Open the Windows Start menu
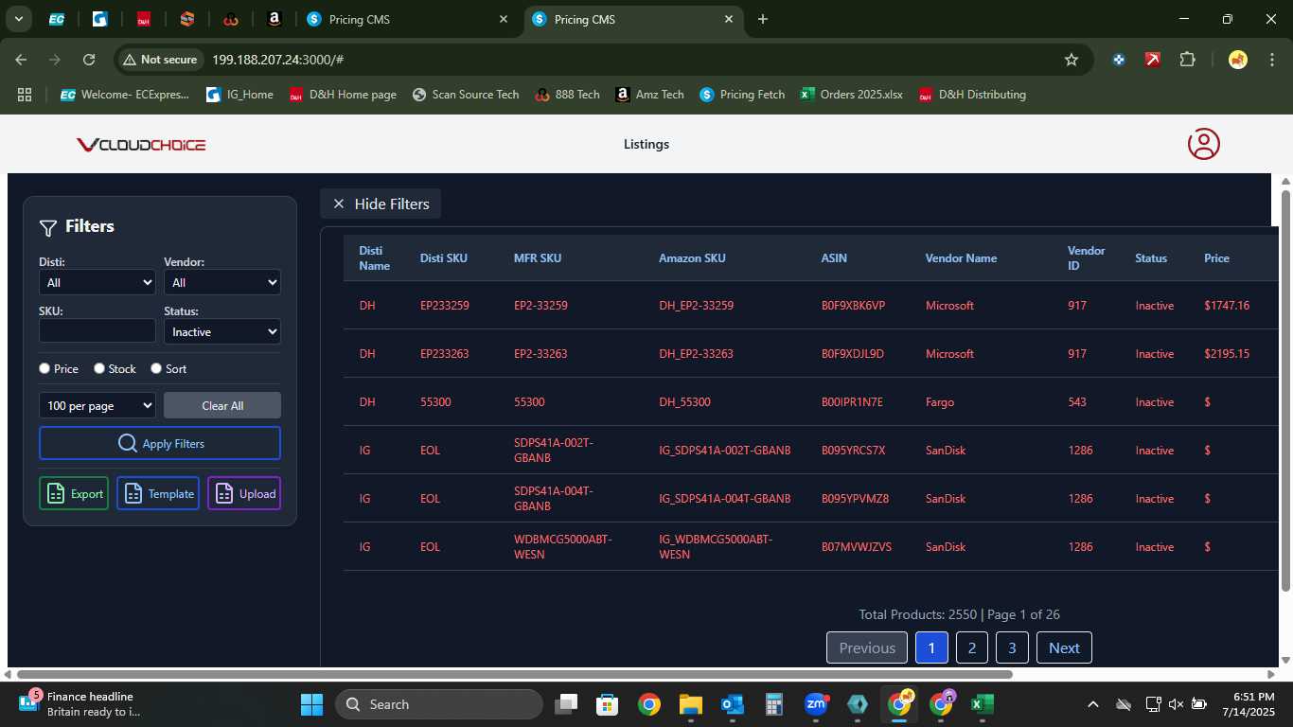1293x727 pixels. [311, 704]
